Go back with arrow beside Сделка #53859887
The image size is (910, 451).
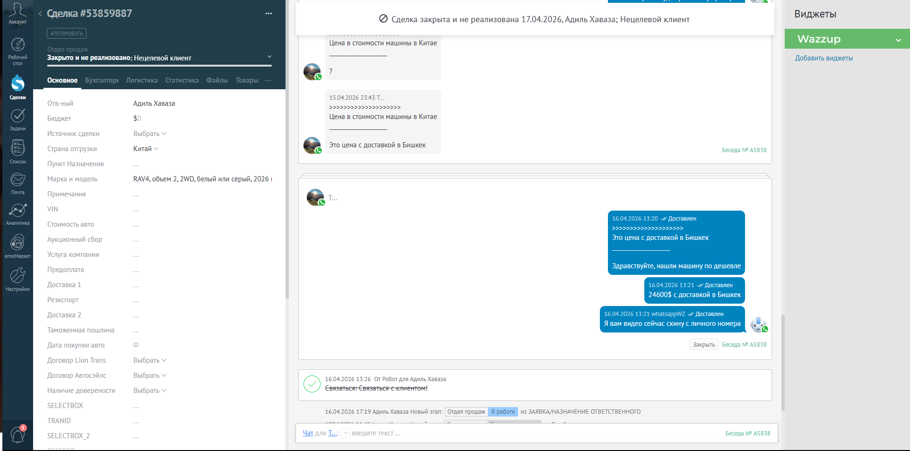40,14
